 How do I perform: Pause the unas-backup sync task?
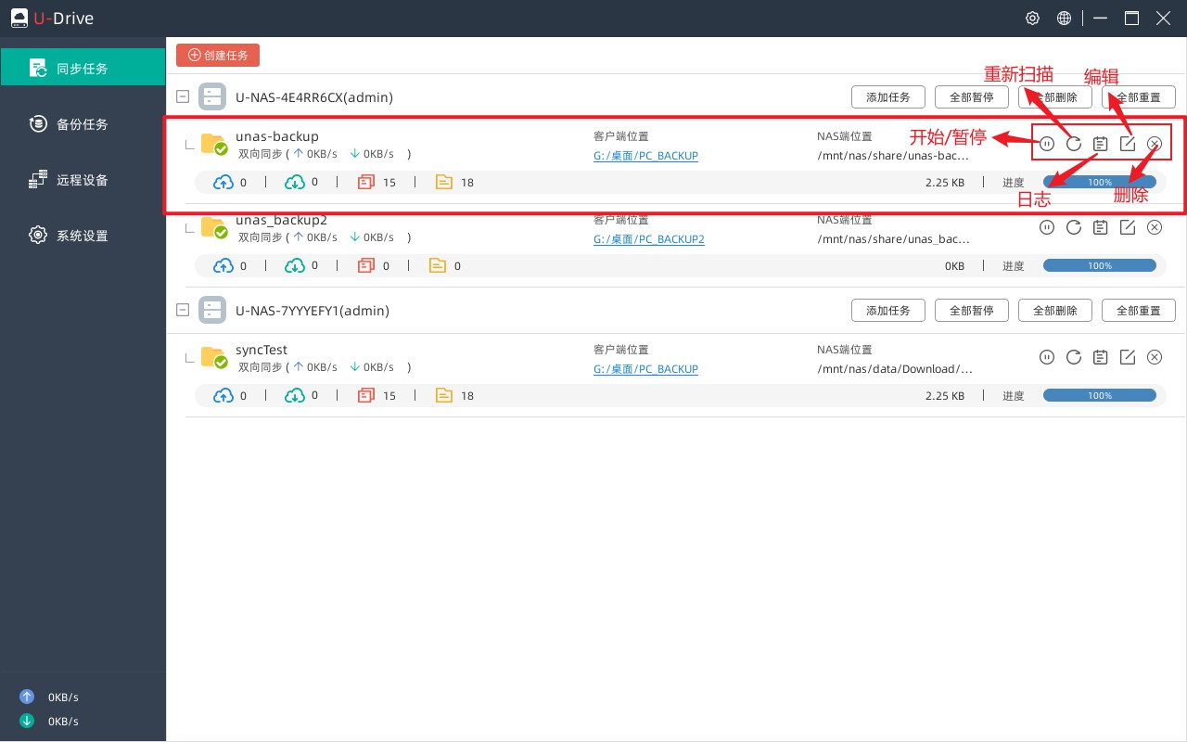[x=1047, y=144]
